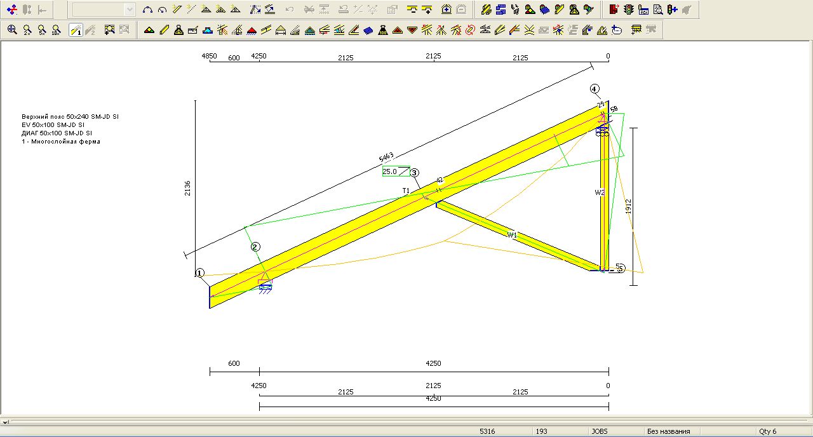Click the blue roof tiles icon in lower toolbar
Image resolution: width=813 pixels, height=437 pixels.
coord(368,30)
